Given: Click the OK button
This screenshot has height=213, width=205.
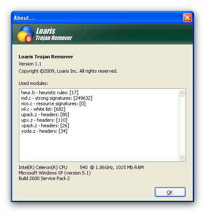Looking at the screenshot, I should [170, 192].
